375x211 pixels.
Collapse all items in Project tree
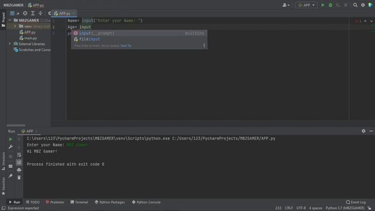40,13
